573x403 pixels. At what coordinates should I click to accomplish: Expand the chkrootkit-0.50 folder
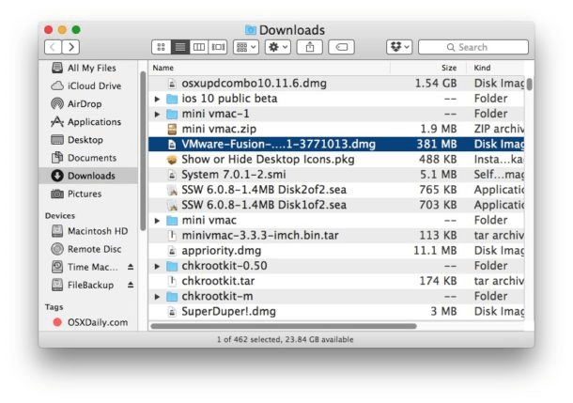[157, 267]
